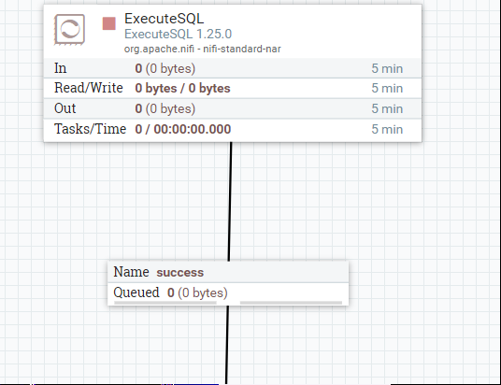Click the 5 min label in In row
This screenshot has width=501, height=385.
387,68
